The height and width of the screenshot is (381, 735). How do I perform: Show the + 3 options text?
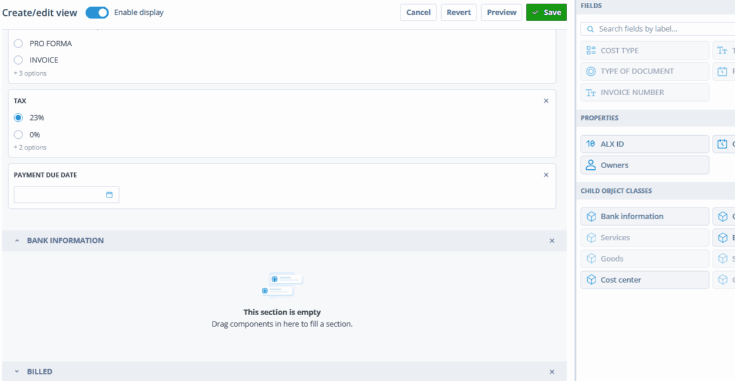click(30, 73)
